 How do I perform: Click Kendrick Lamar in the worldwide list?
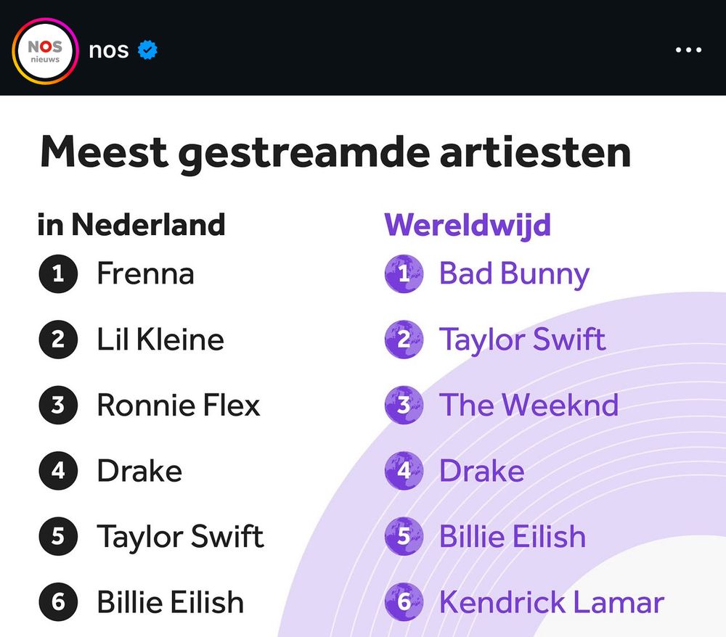click(552, 602)
